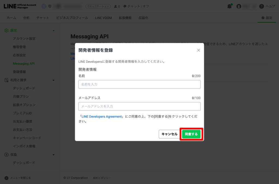Switch to the LINE VOOM tab
This screenshot has height=184, width=279.
(103, 18)
